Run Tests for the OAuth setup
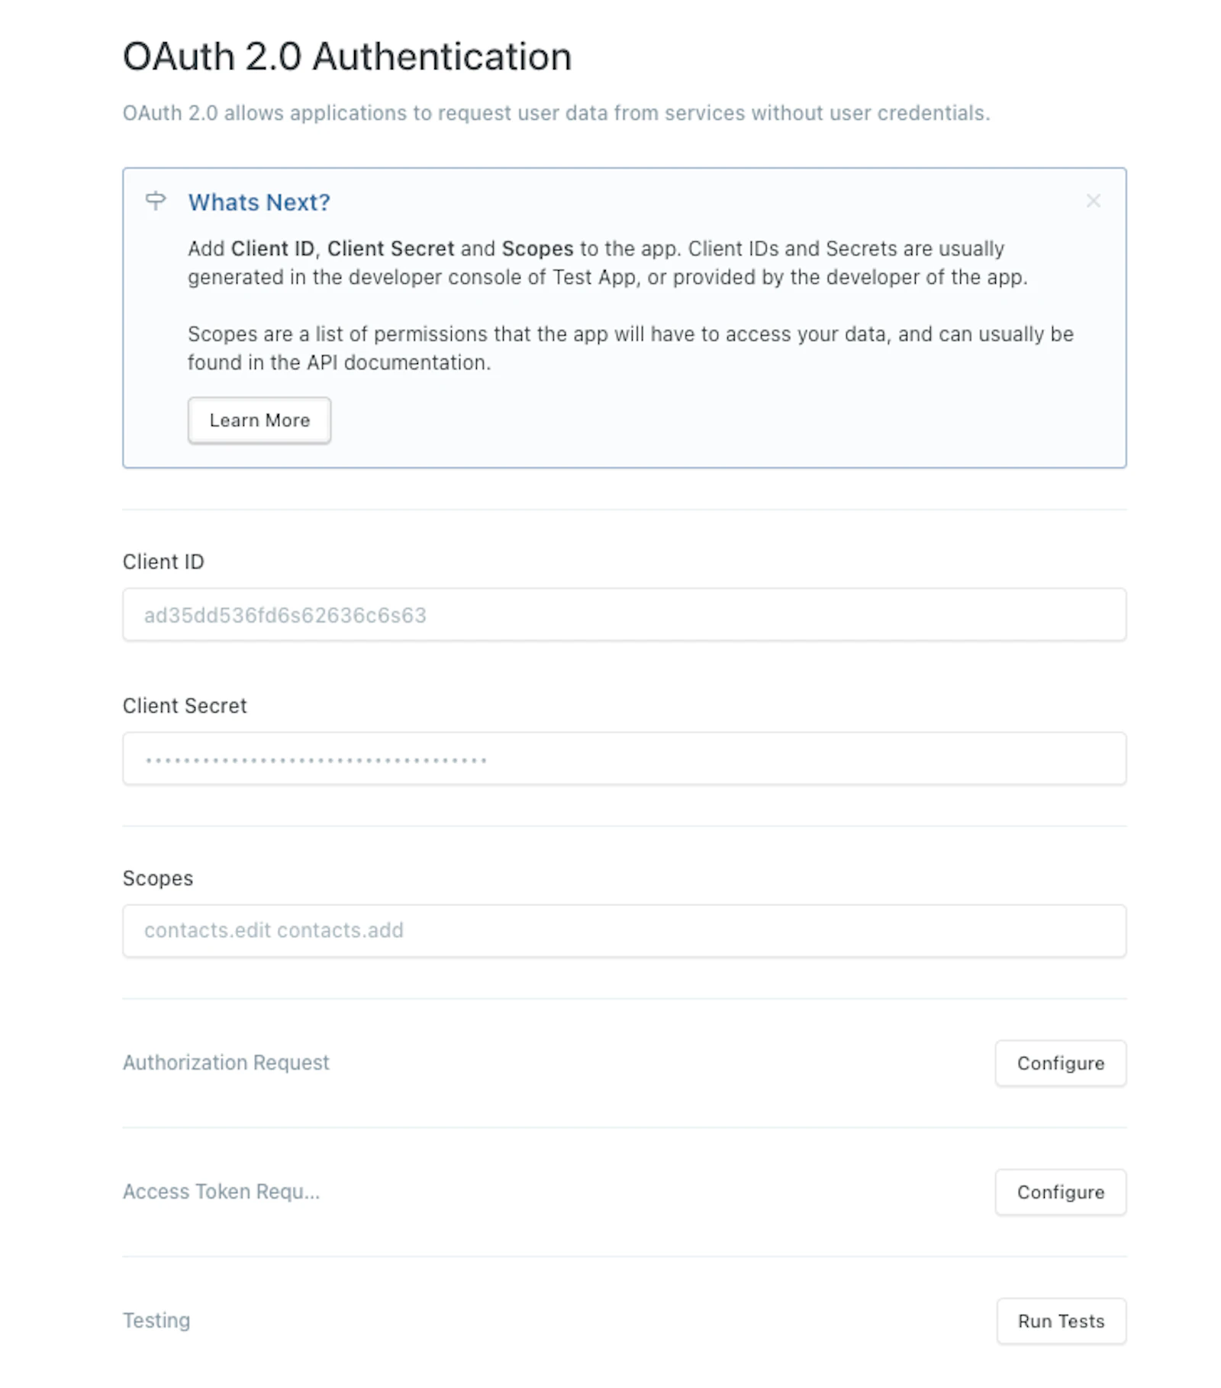The image size is (1221, 1388). (1061, 1321)
